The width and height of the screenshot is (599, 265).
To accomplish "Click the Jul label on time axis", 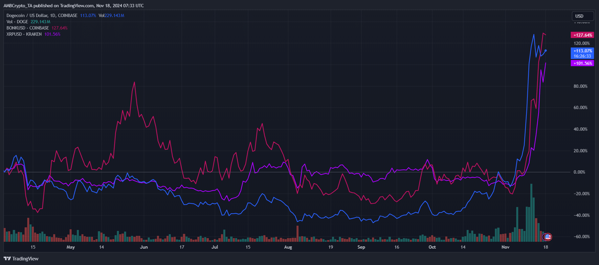I will 215,247.
